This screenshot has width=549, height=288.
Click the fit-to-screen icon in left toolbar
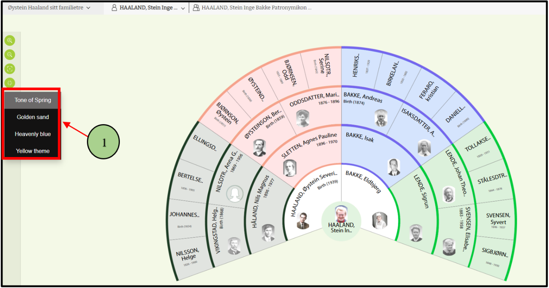(x=10, y=69)
